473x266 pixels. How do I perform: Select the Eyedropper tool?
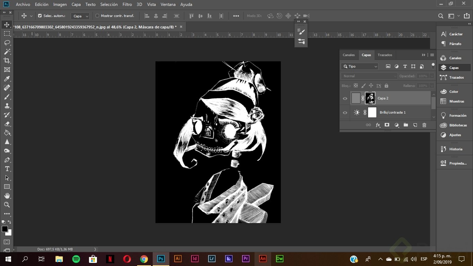pos(7,79)
